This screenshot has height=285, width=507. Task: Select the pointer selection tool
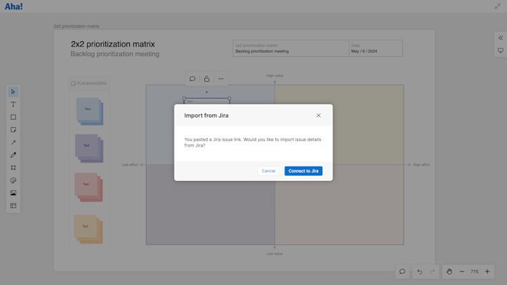[x=14, y=92]
